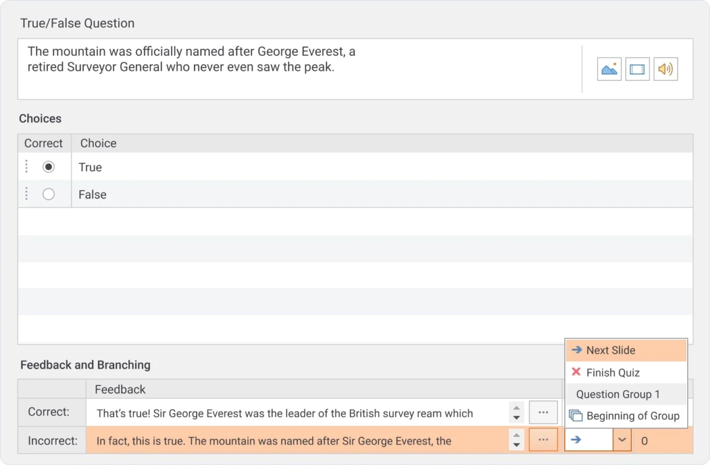Attach audio to the question
The image size is (710, 465).
[x=666, y=69]
